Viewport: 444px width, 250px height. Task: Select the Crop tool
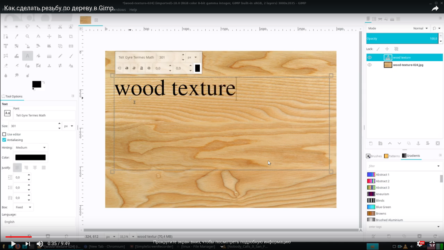[71, 36]
